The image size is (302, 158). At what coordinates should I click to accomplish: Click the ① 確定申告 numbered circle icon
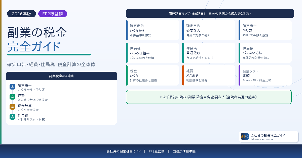click(12, 87)
